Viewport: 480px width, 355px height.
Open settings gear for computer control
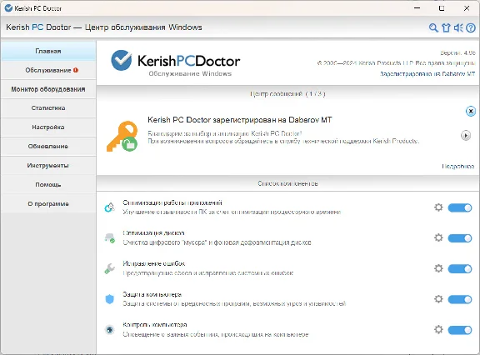438,329
